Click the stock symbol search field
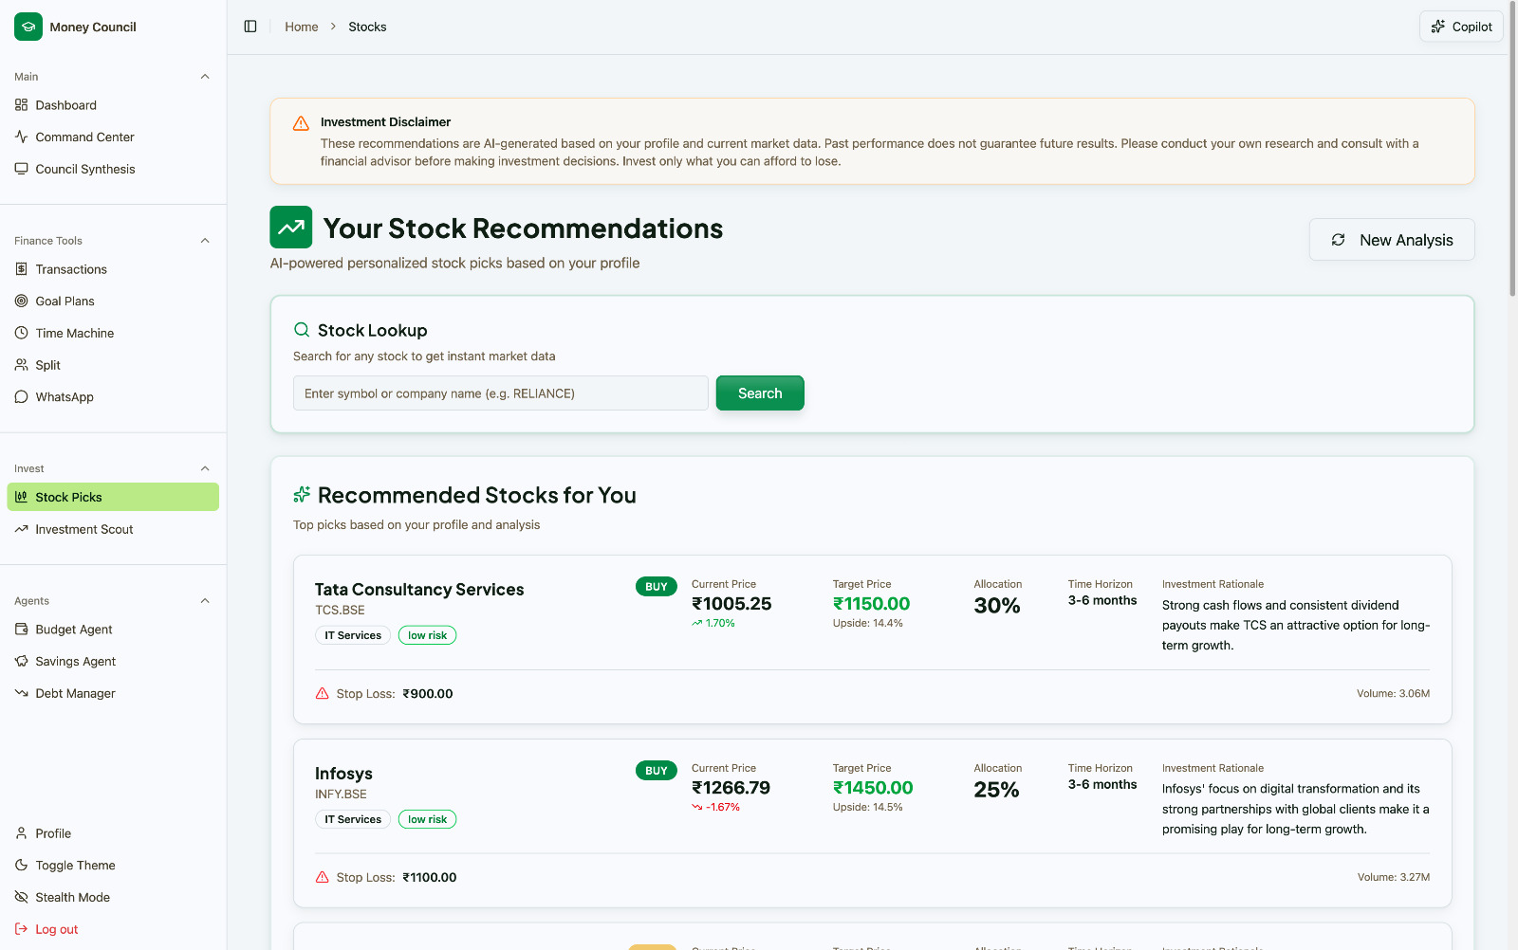Image resolution: width=1518 pixels, height=950 pixels. [501, 393]
